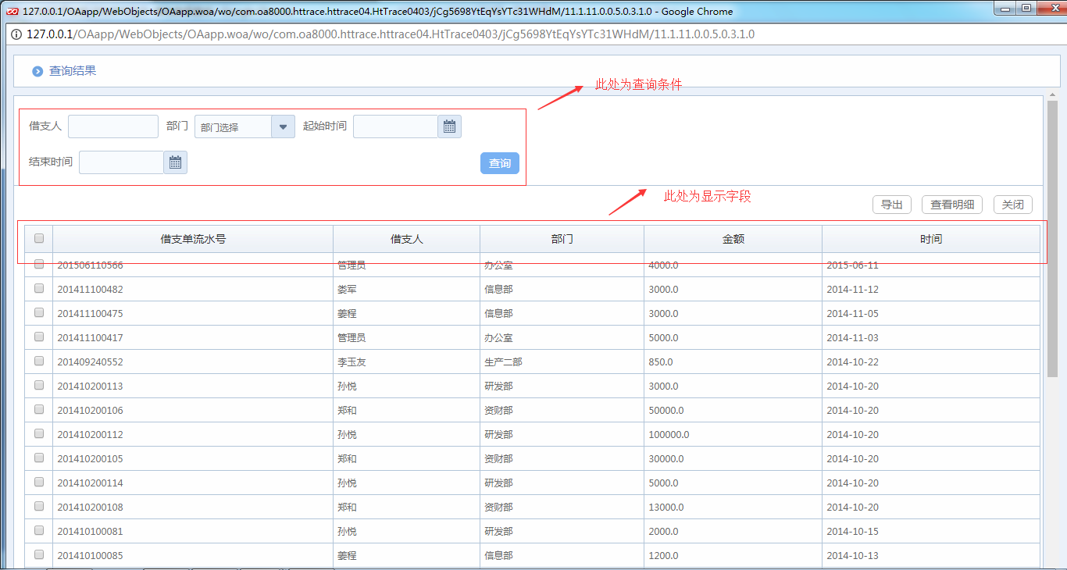Select the checkbox for record 201409240552

click(x=39, y=362)
